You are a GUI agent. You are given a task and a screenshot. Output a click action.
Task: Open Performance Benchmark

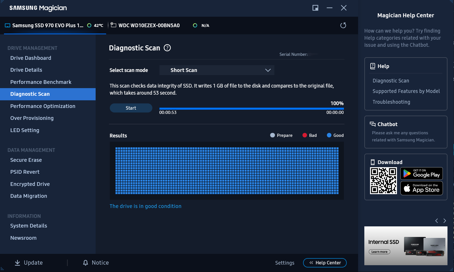[41, 82]
